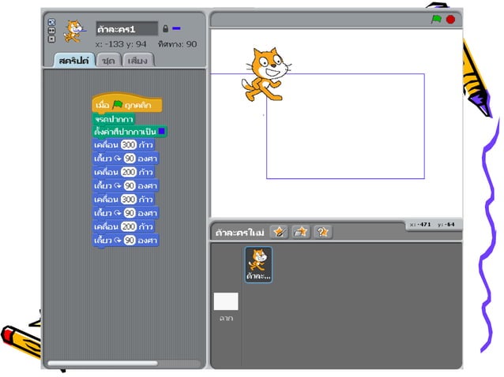Image resolution: width=504 pixels, height=377 pixels.
Task: Click the 'ตัวละครใหม่' new sprite label
Action: [x=239, y=233]
